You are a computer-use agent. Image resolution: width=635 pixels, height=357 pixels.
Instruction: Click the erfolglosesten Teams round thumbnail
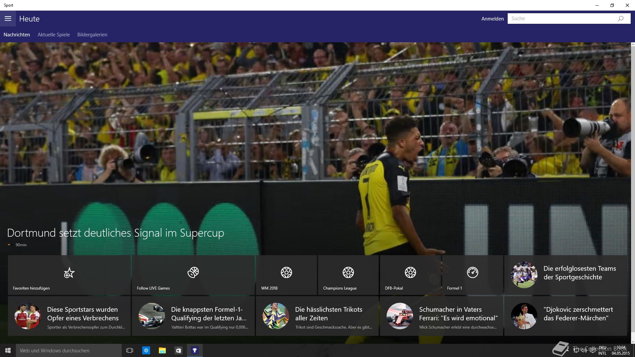coord(524,275)
